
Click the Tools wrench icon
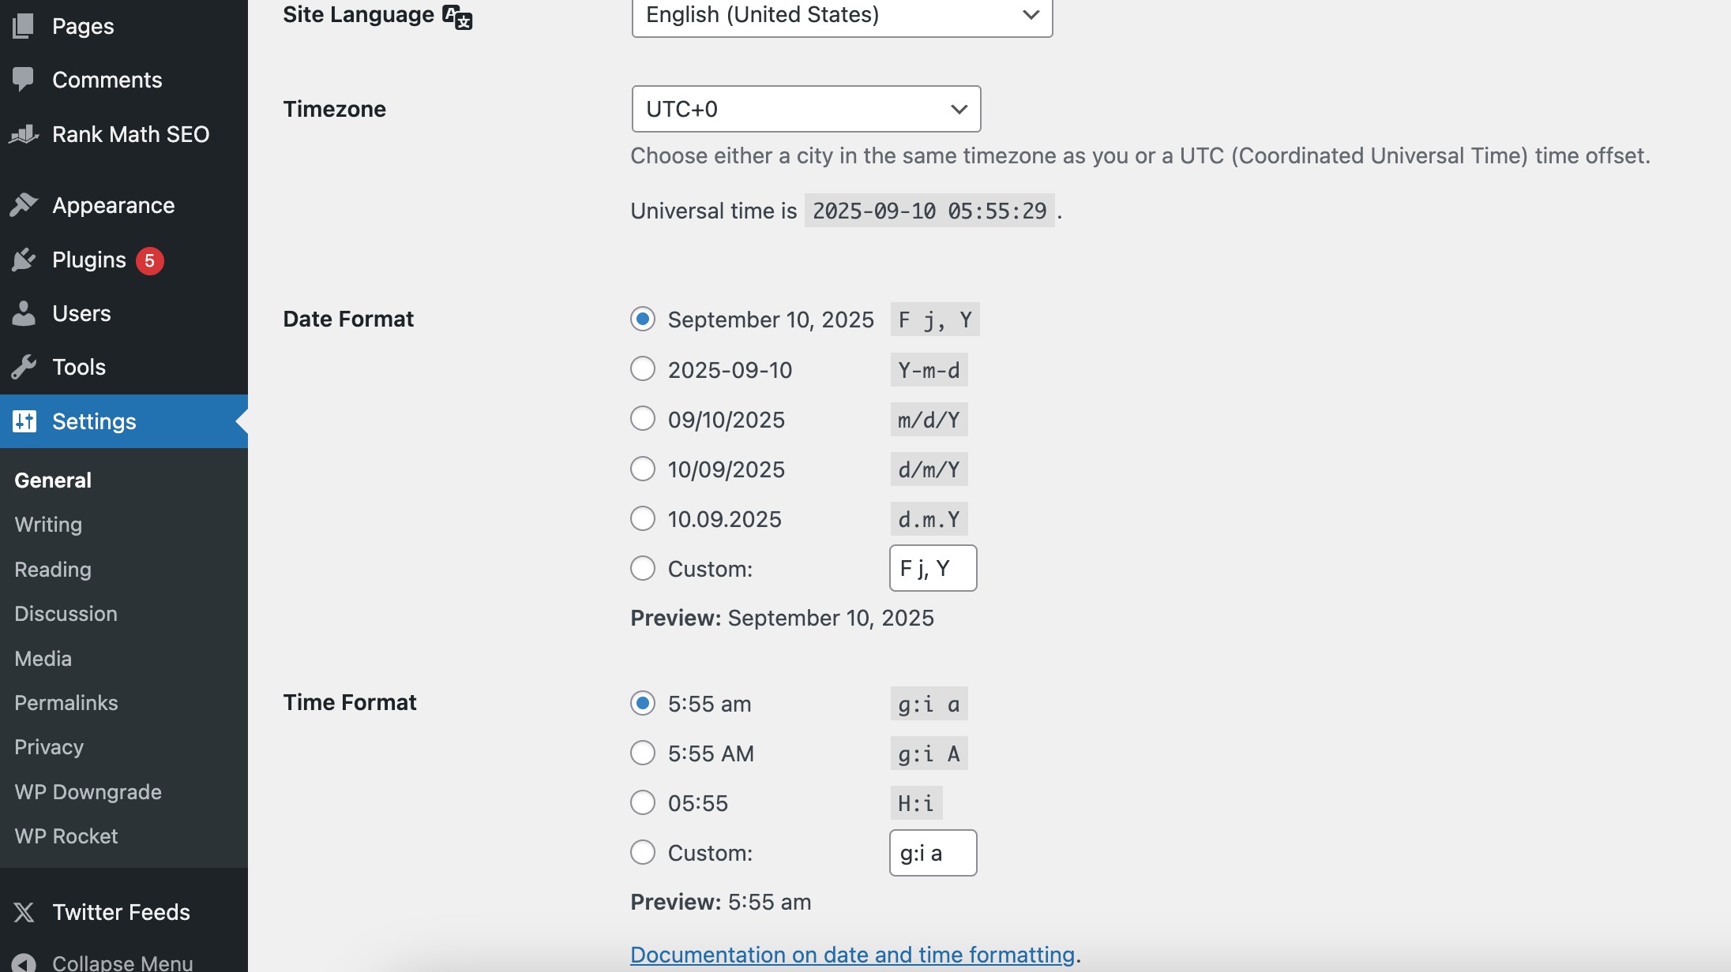coord(24,367)
